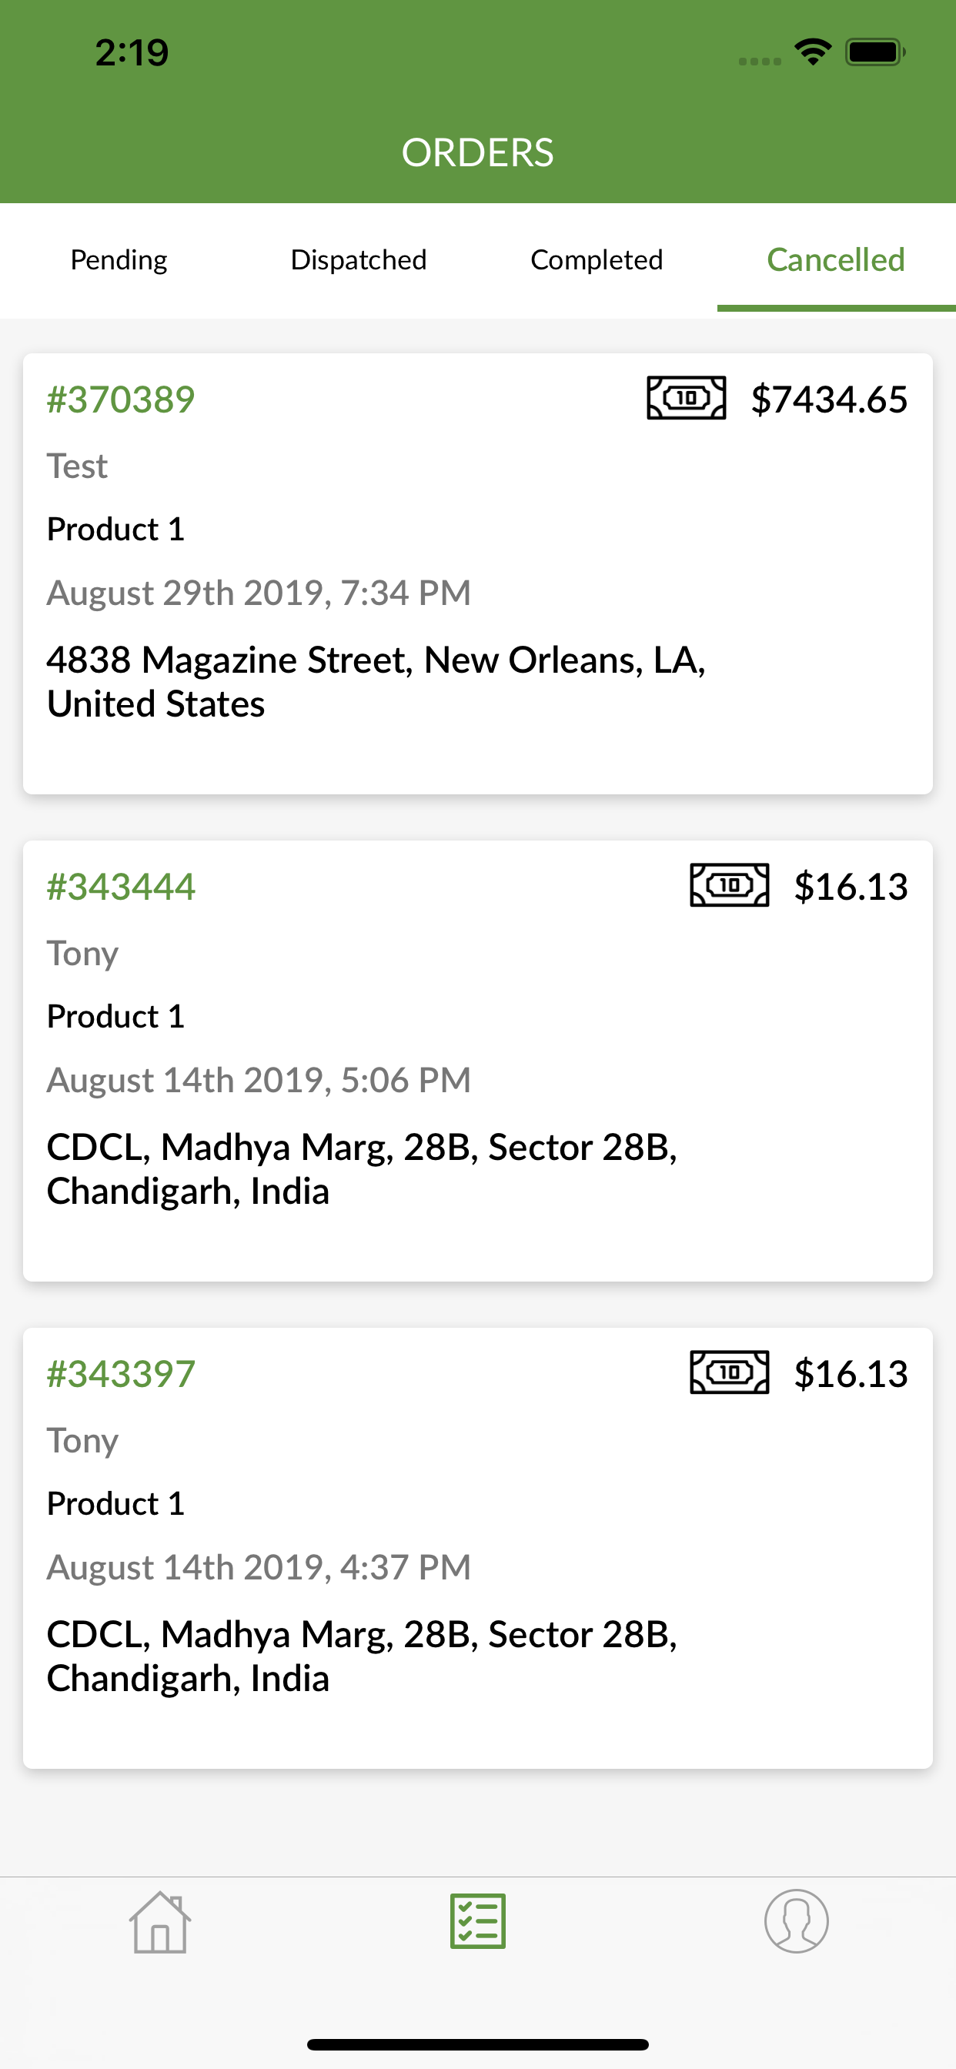The image size is (956, 2069).
Task: Switch to the Pending tab
Action: (x=119, y=260)
